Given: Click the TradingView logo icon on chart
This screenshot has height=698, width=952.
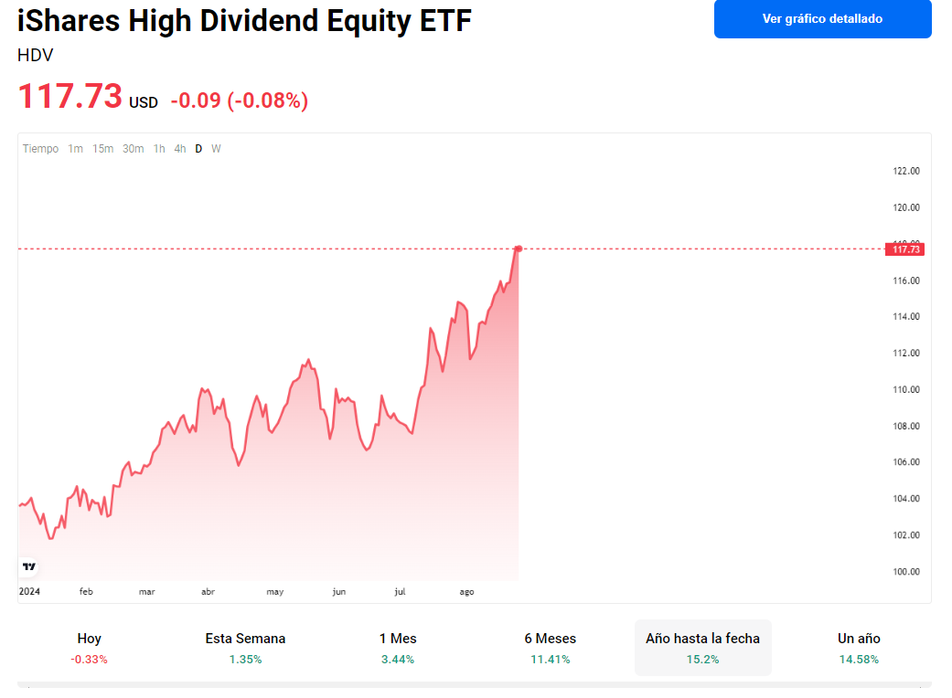Looking at the screenshot, I should pyautogui.click(x=28, y=566).
